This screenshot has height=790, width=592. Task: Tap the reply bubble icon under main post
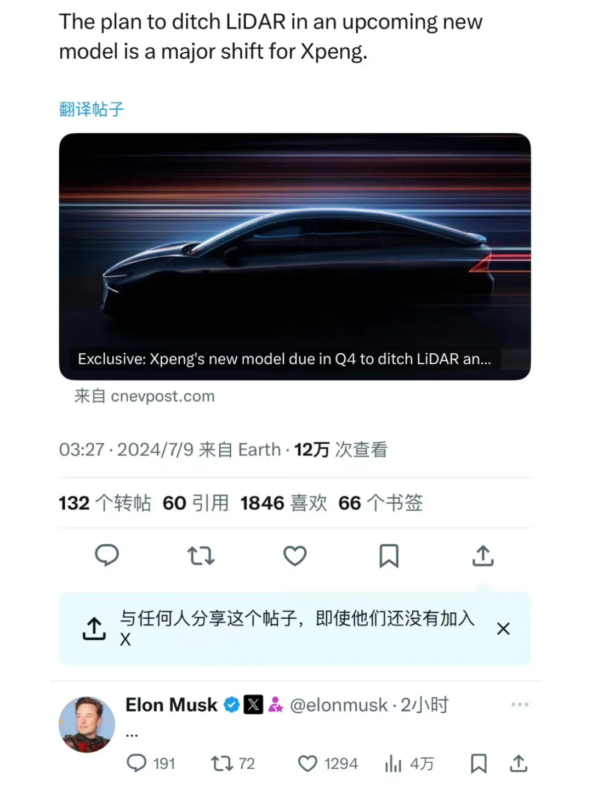(x=107, y=555)
